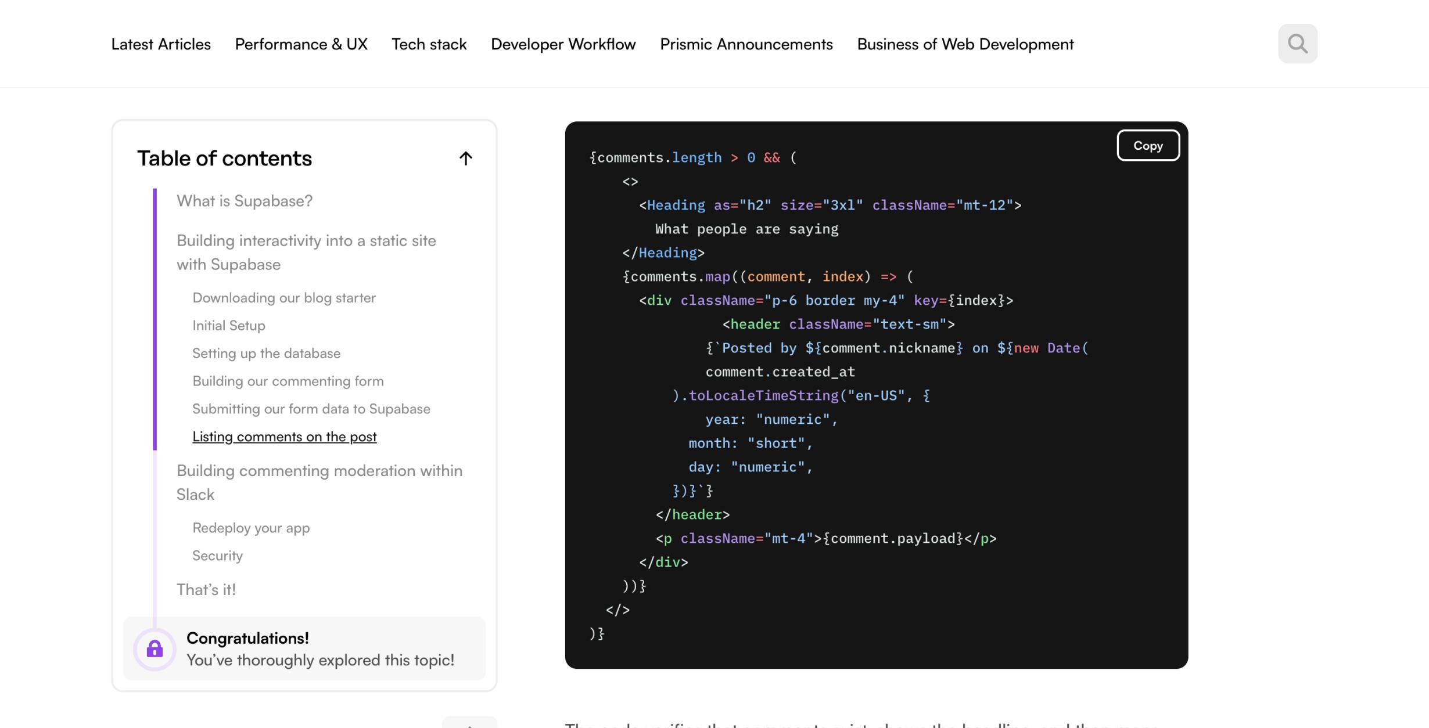Navigate to Business of Web Development
The width and height of the screenshot is (1429, 728).
click(965, 44)
